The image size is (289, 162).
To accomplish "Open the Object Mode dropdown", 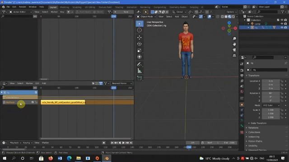I will 146,17.
